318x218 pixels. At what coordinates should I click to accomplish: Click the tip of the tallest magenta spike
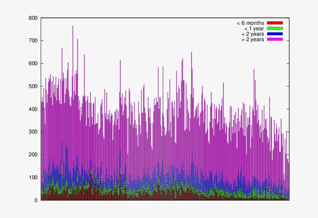pos(73,26)
